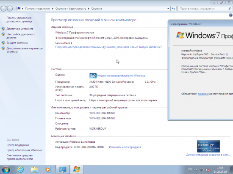The width and height of the screenshot is (233, 174).
Task: Expand the address bar history dropdown
Action: 168,9
